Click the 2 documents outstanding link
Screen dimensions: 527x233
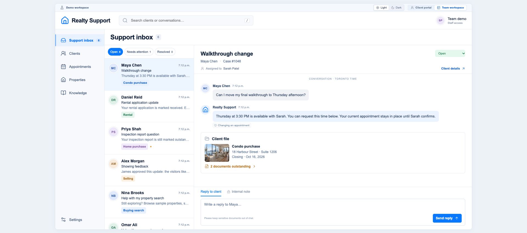click(230, 166)
